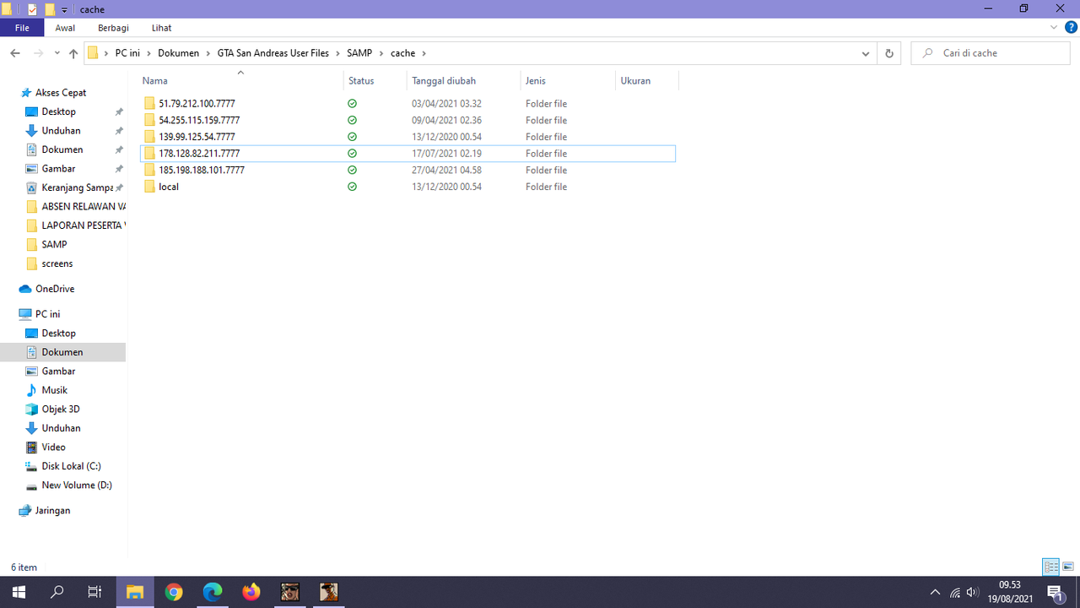
Task: Select folder 139.99.125.54.7777
Action: click(x=197, y=137)
